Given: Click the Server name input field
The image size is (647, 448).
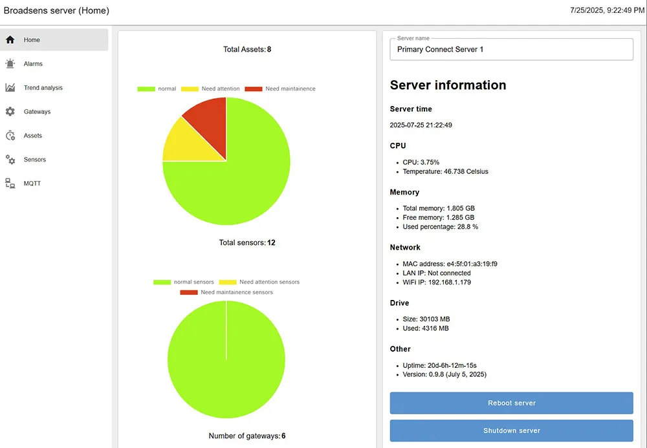Looking at the screenshot, I should click(x=511, y=50).
